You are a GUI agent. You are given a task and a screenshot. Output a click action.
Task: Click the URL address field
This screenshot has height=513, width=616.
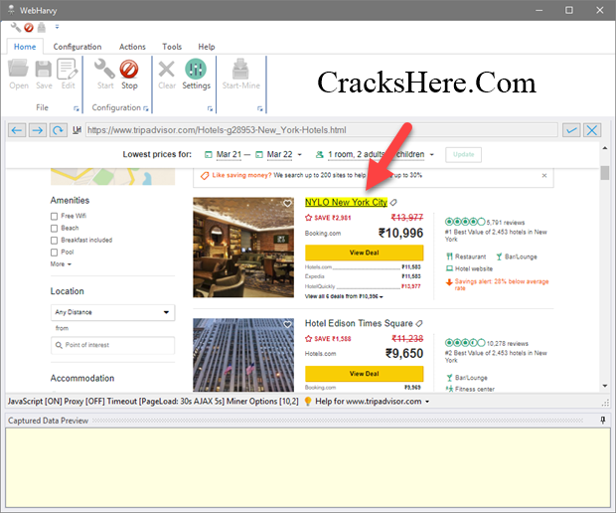pyautogui.click(x=321, y=130)
